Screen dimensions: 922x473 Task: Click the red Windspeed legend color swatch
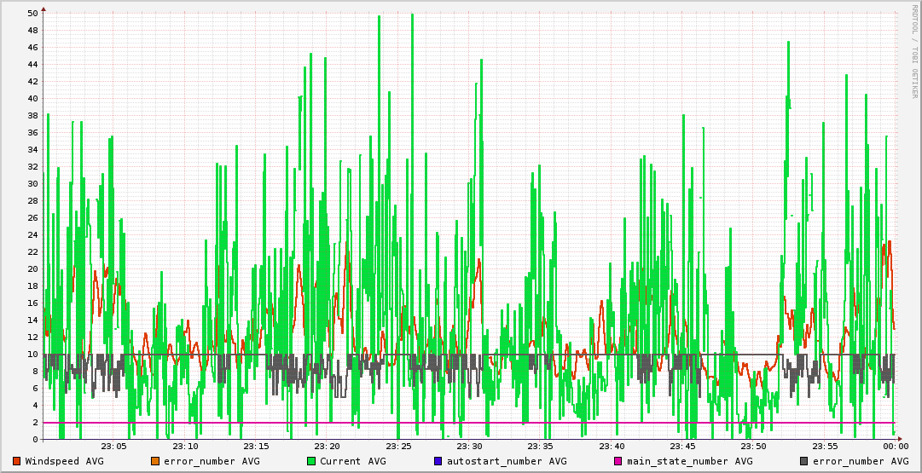coord(17,461)
